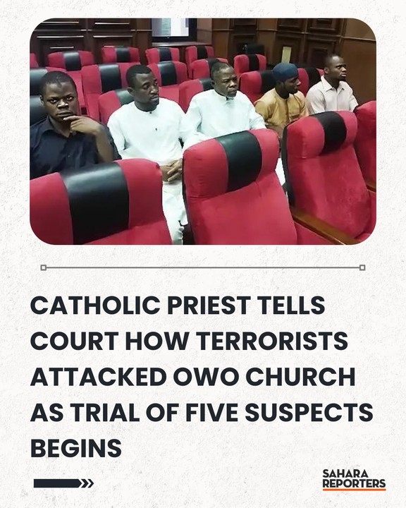Click the dark pill-shaped bar beside arrows
Viewport: 406px width, 508px height.
pyautogui.click(x=57, y=483)
